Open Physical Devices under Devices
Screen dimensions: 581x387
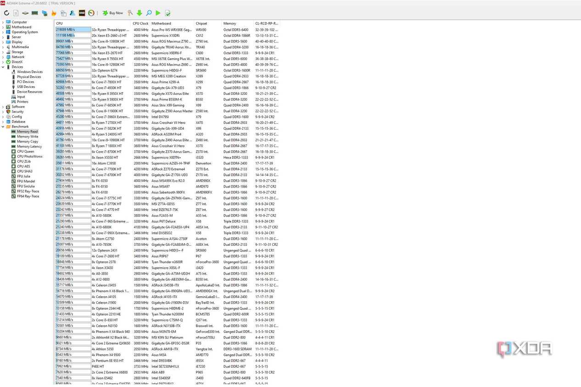pos(29,77)
